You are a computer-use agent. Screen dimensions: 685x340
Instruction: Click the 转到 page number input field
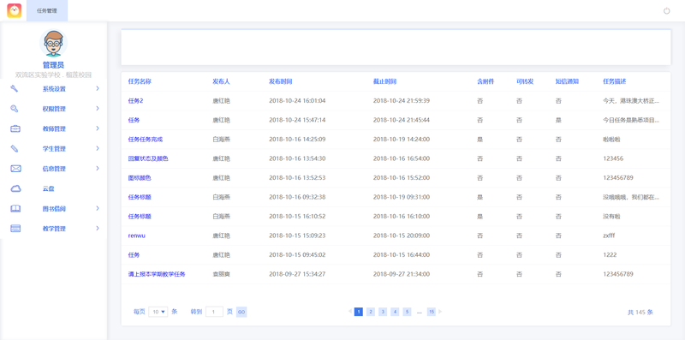point(214,312)
